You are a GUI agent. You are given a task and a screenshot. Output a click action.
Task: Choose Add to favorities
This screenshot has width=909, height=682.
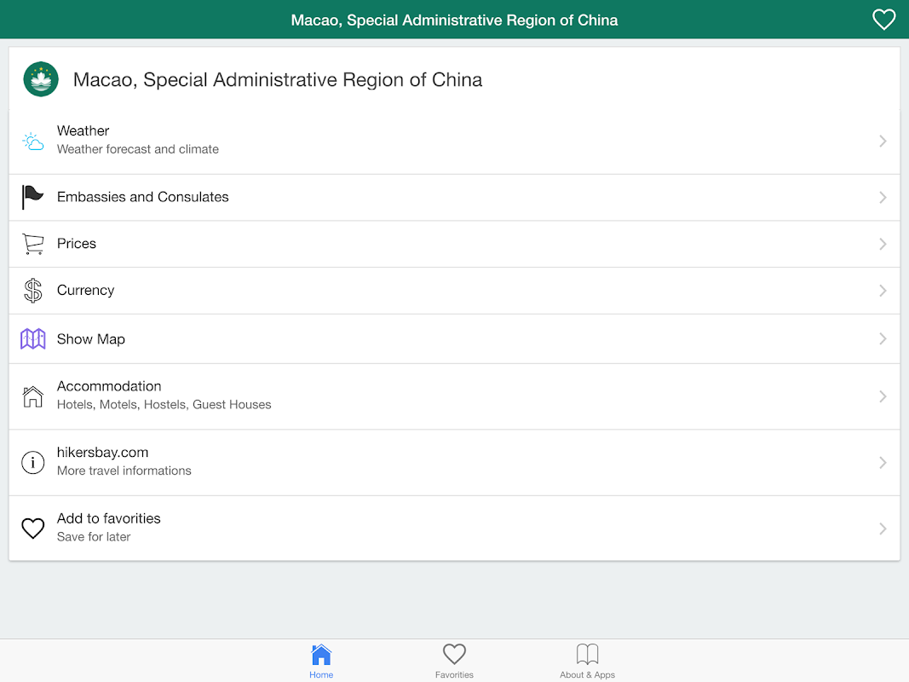(x=455, y=529)
